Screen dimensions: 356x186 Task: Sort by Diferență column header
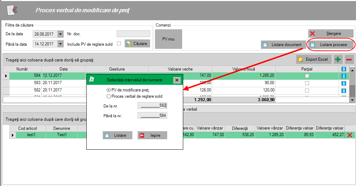(x=240, y=128)
